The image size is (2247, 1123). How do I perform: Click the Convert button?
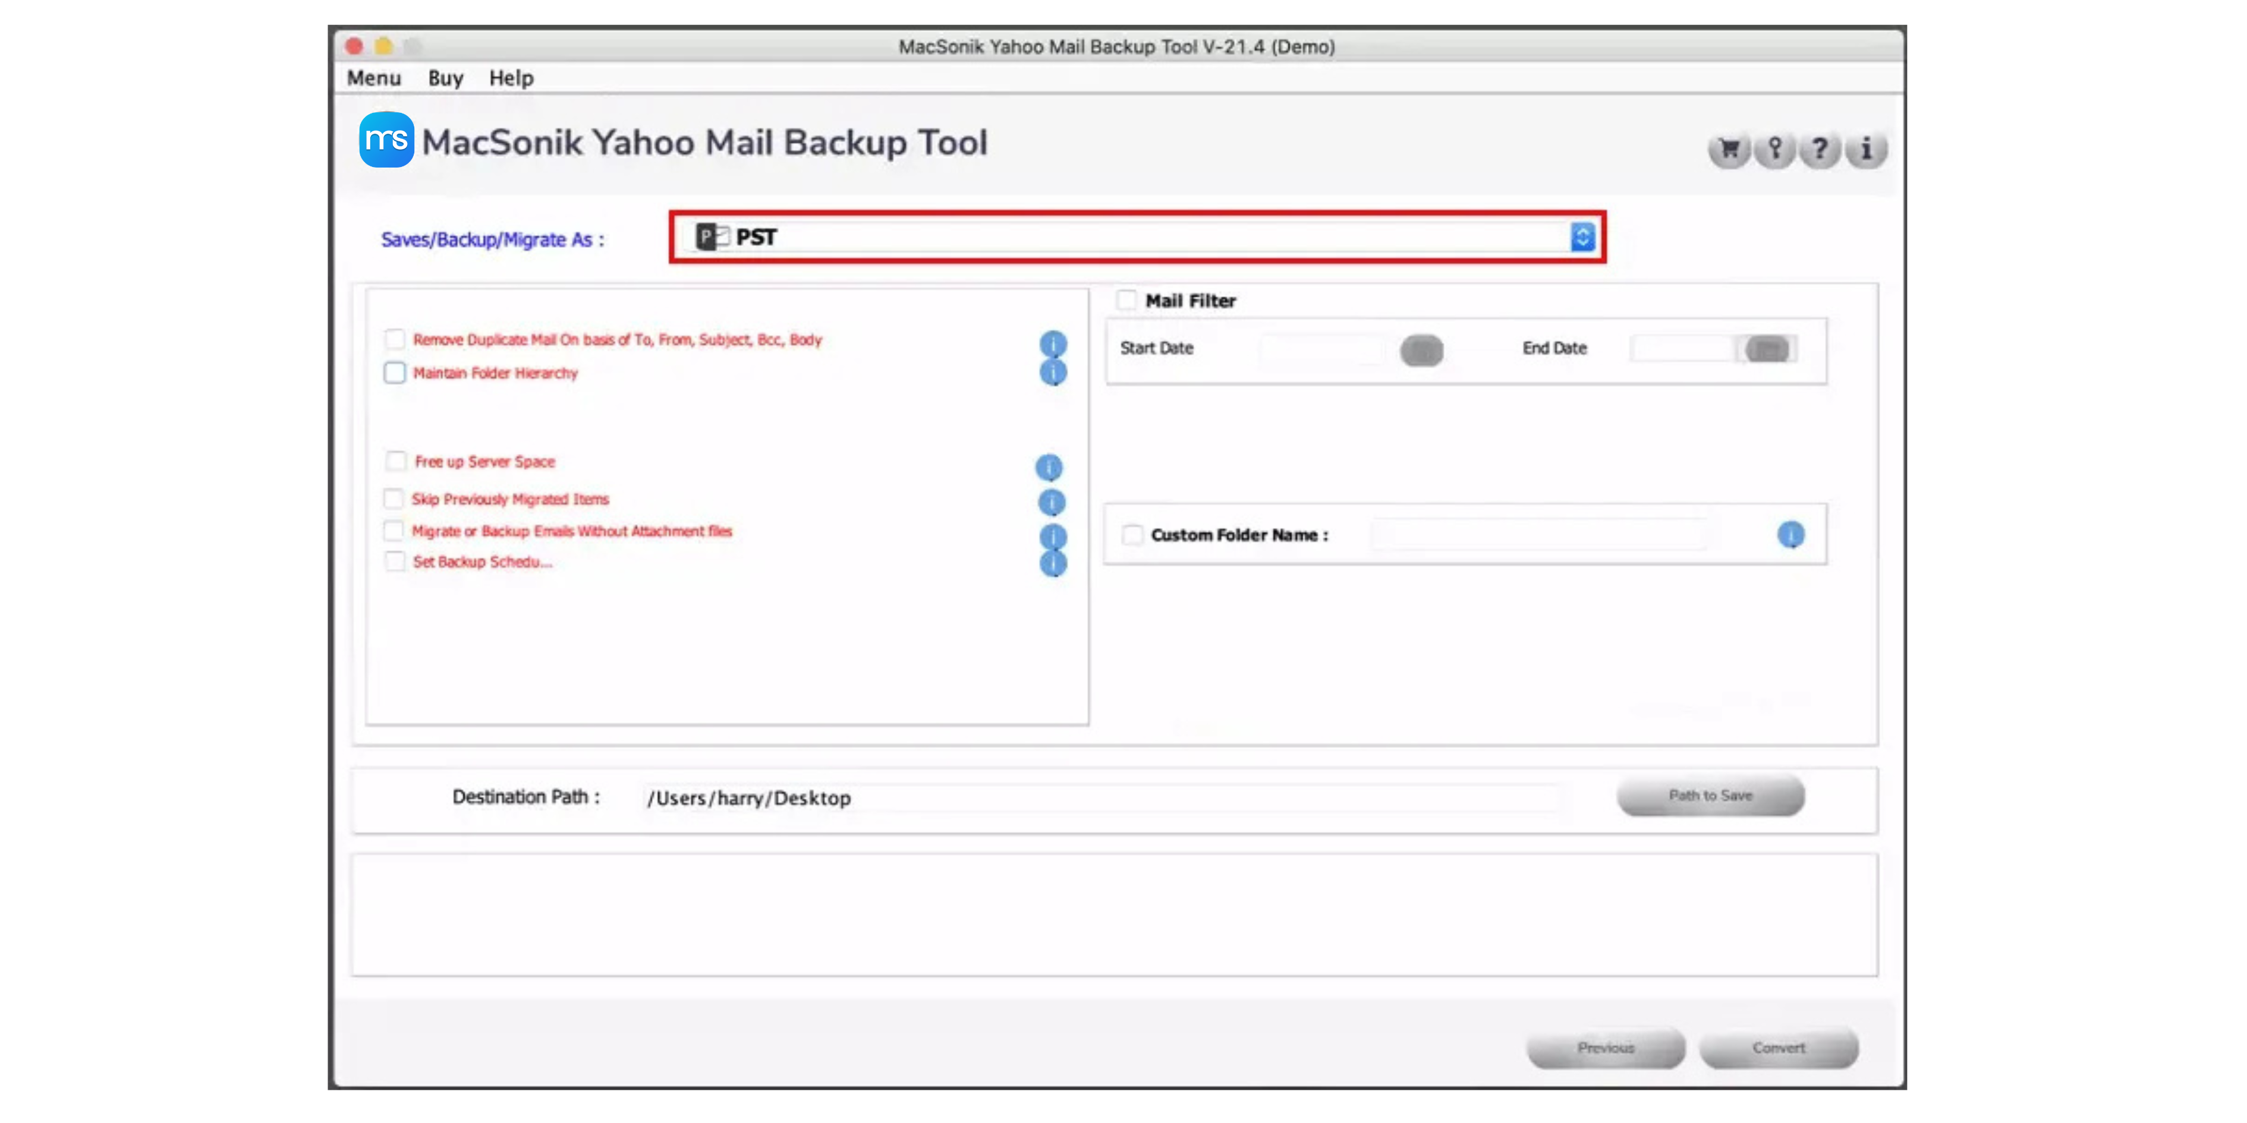pyautogui.click(x=1779, y=1048)
